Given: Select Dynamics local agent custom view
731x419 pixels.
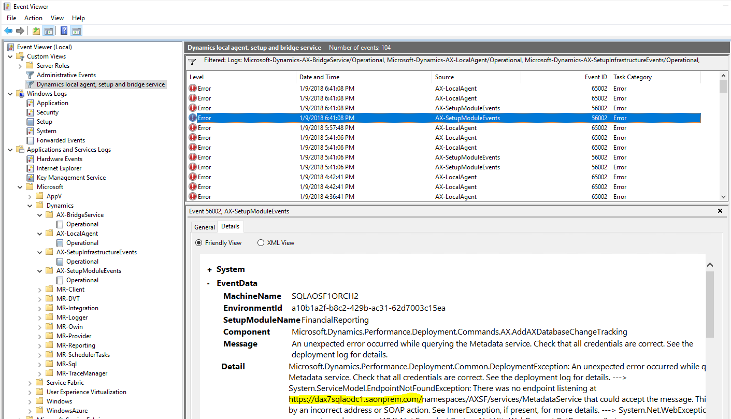Looking at the screenshot, I should pos(101,84).
